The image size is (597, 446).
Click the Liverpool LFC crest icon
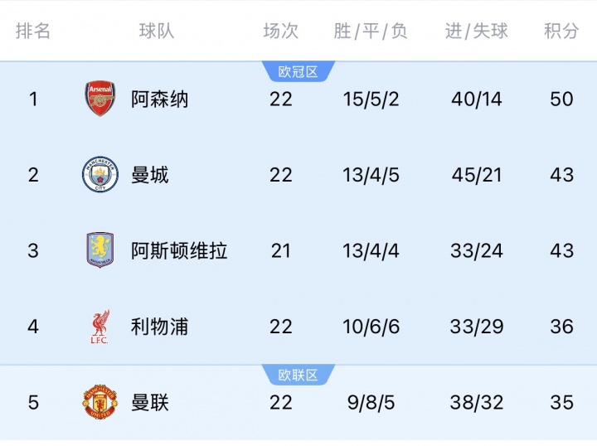tap(100, 327)
